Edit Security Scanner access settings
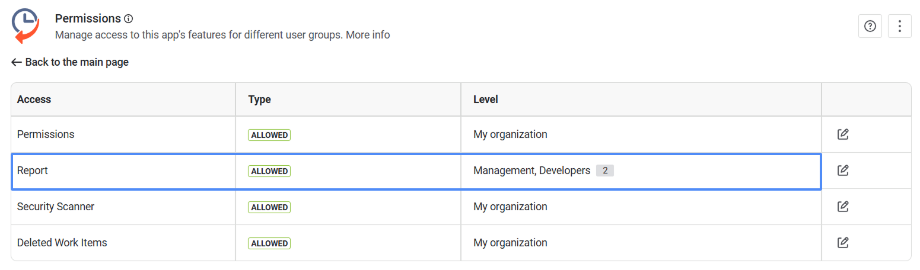This screenshot has height=270, width=920. (842, 207)
